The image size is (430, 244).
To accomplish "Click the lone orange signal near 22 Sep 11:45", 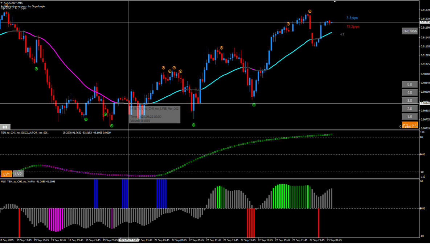I will [221, 48].
